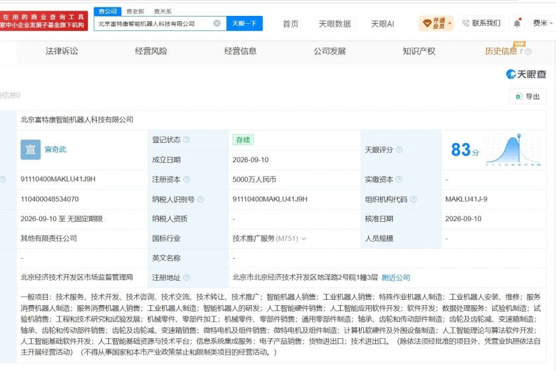Click the 导出 export button
The image size is (556, 370).
click(528, 97)
